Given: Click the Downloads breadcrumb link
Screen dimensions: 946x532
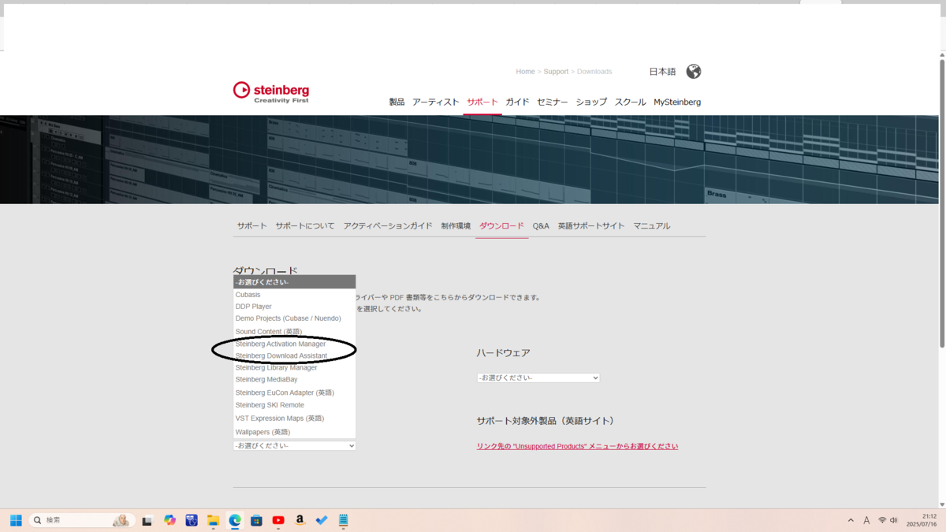Looking at the screenshot, I should pyautogui.click(x=594, y=72).
